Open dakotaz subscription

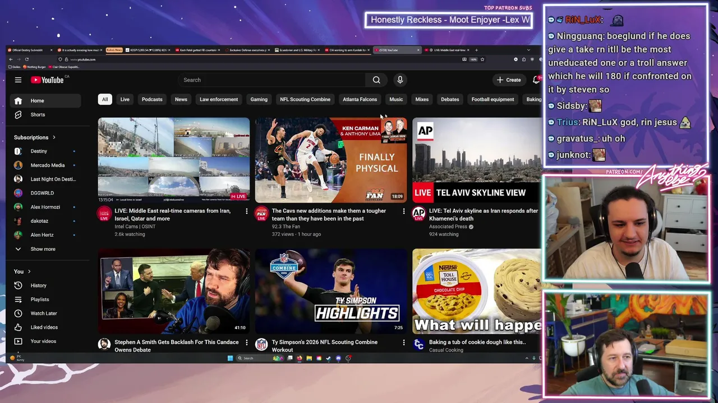tap(45, 221)
